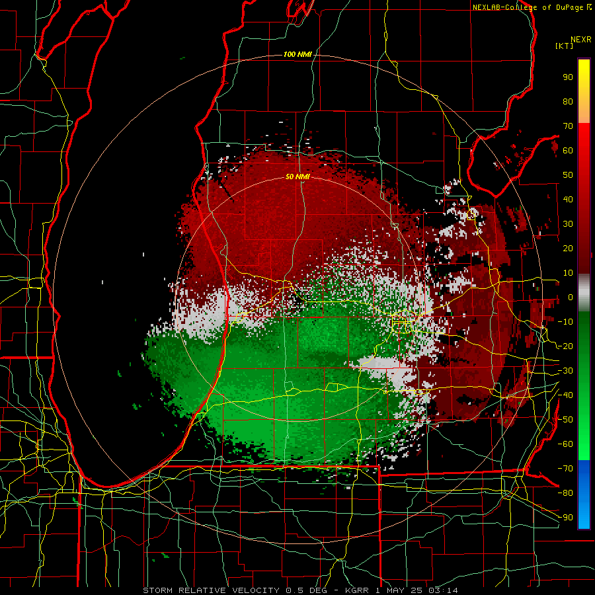595x595 pixels.
Task: Click the 40 value on the velocity scale
Action: pyautogui.click(x=568, y=200)
